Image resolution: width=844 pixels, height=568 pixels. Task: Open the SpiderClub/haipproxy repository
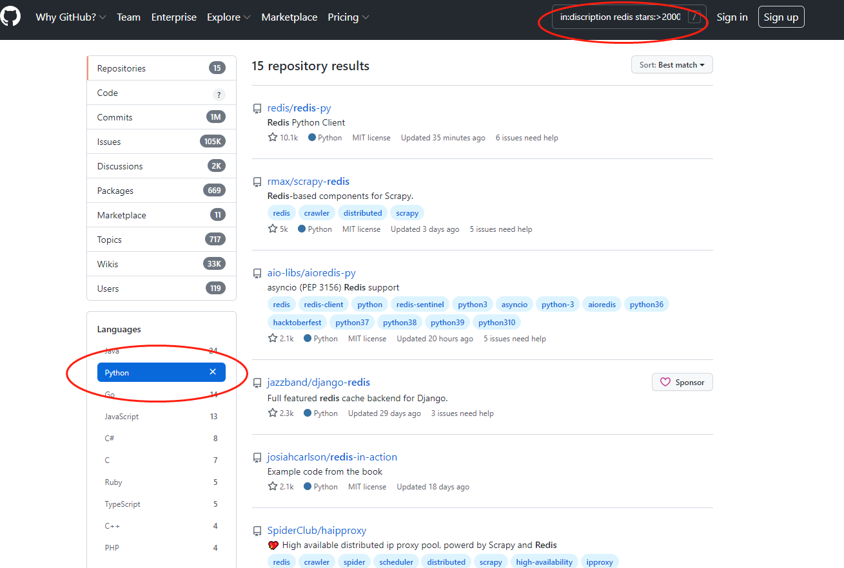click(317, 531)
